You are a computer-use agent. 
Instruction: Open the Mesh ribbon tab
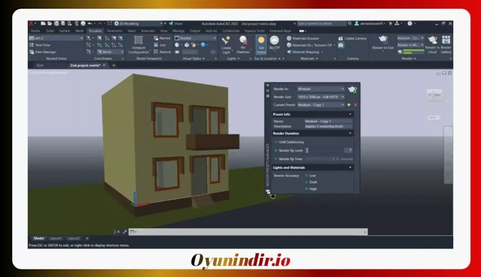click(x=79, y=31)
